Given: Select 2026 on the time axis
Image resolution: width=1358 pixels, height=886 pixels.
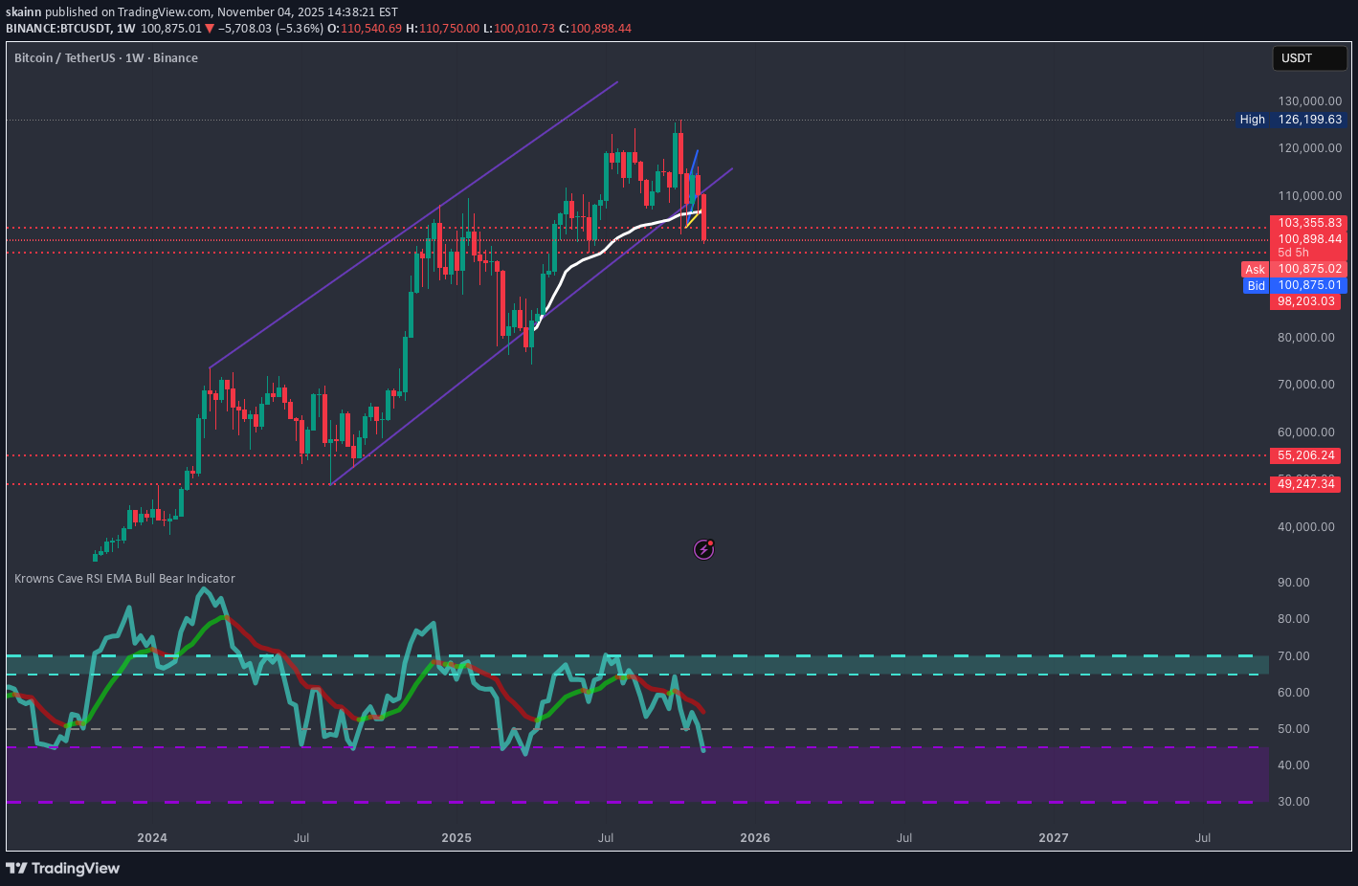Looking at the screenshot, I should click(755, 838).
